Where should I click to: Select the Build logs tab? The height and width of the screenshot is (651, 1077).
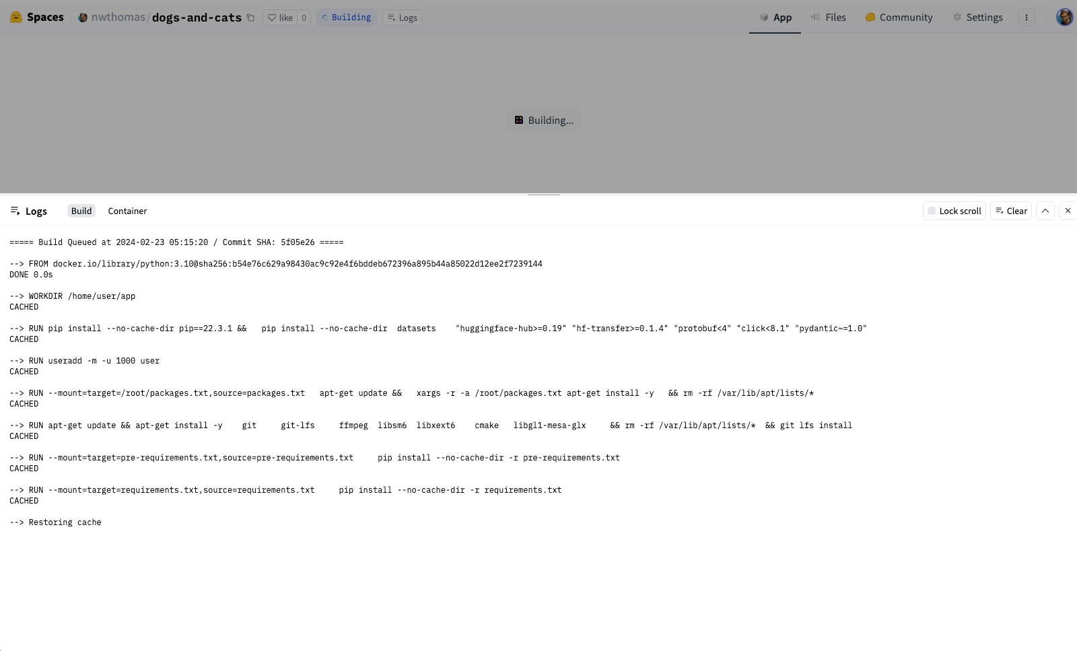[81, 211]
